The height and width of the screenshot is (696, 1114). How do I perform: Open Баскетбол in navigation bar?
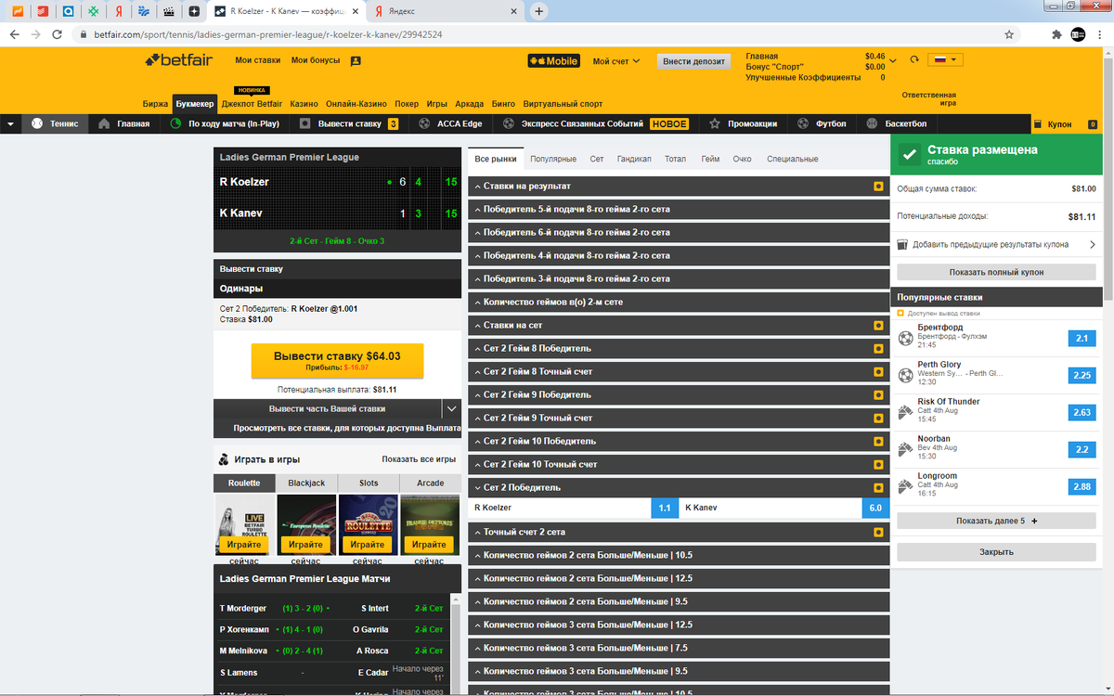click(x=896, y=123)
